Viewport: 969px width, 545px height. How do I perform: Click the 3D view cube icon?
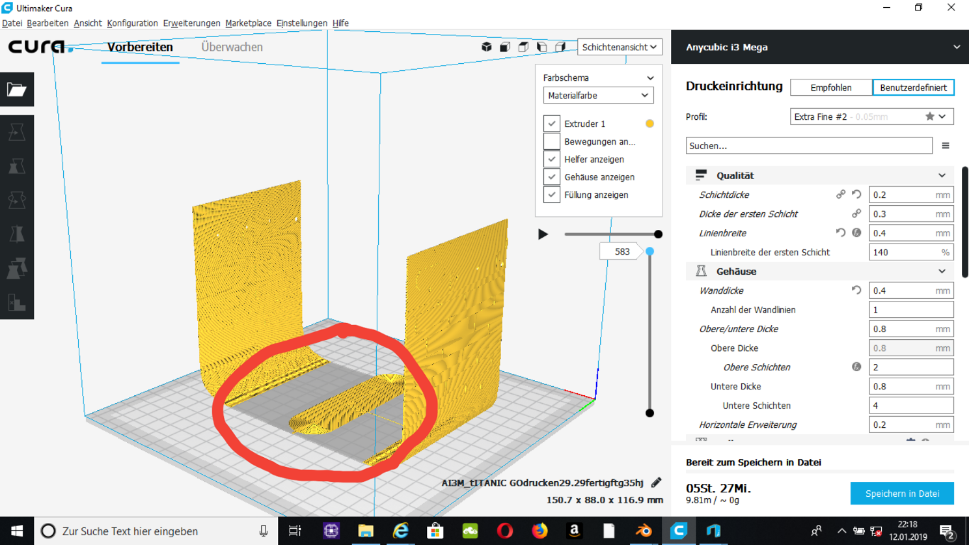[x=487, y=47]
